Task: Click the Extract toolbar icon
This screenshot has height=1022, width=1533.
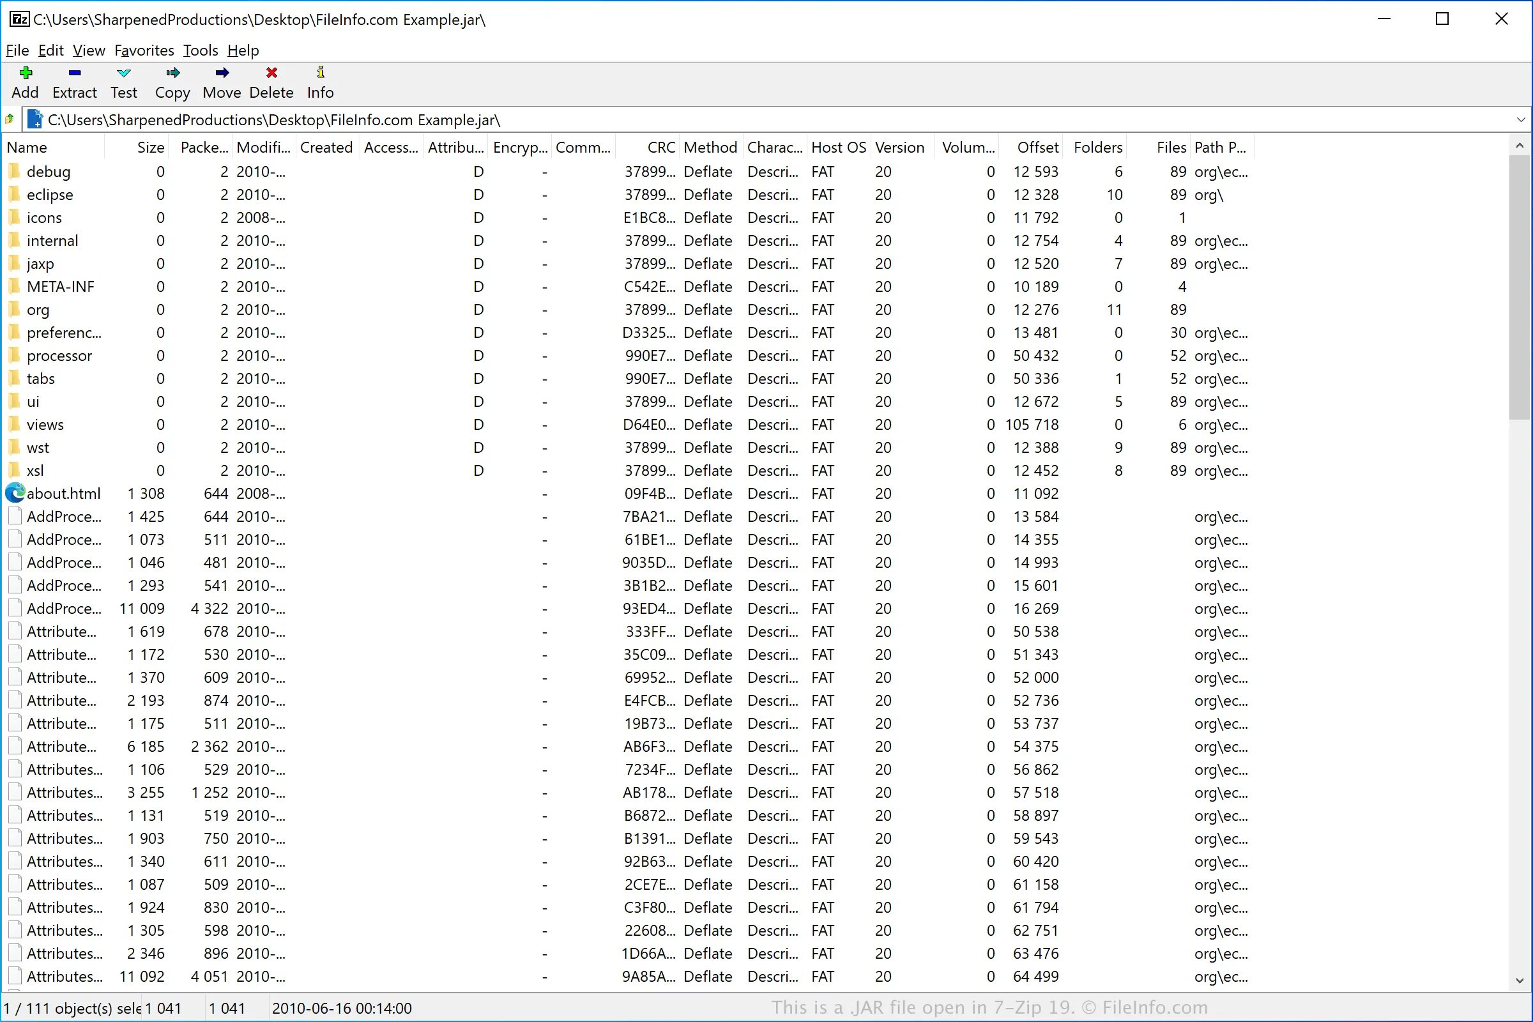Action: click(x=74, y=73)
